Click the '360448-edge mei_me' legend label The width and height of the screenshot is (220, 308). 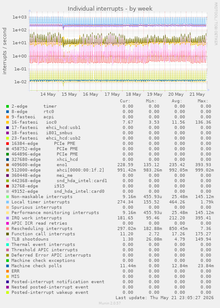pos(42,175)
